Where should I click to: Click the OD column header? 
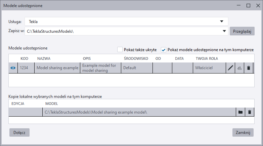click(x=158, y=58)
